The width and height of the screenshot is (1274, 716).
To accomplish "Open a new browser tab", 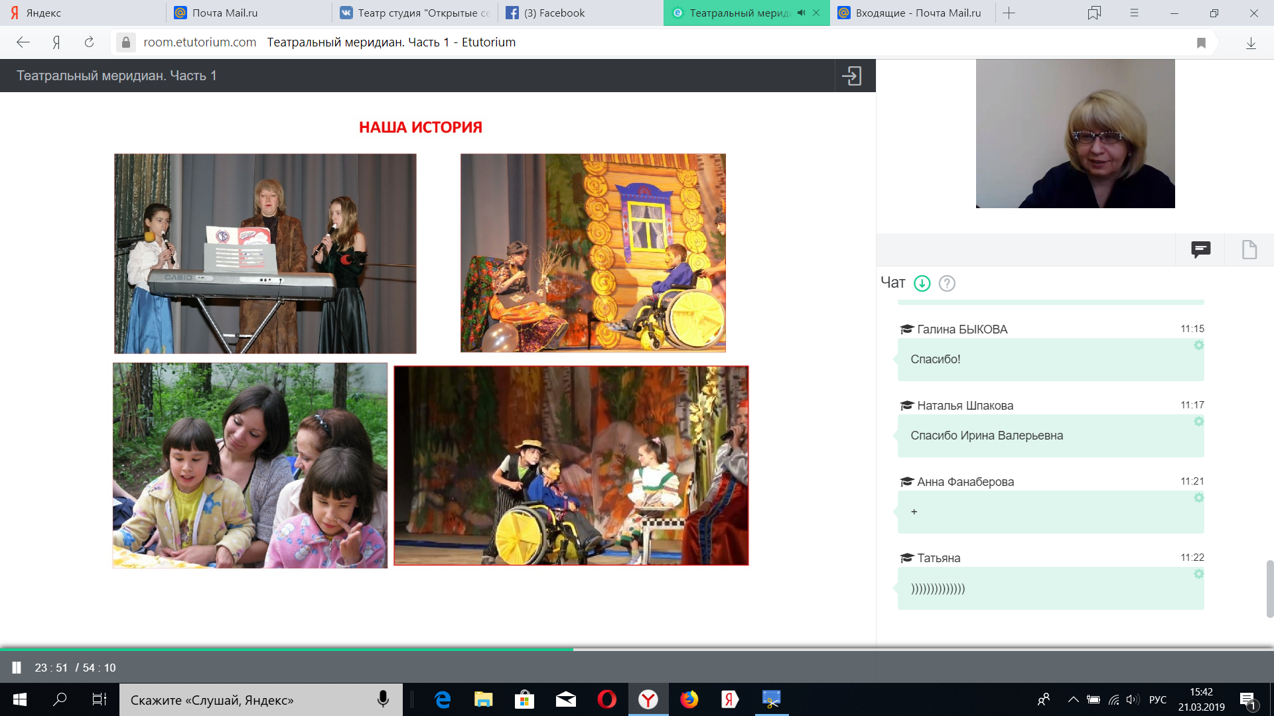I will coord(1009,13).
